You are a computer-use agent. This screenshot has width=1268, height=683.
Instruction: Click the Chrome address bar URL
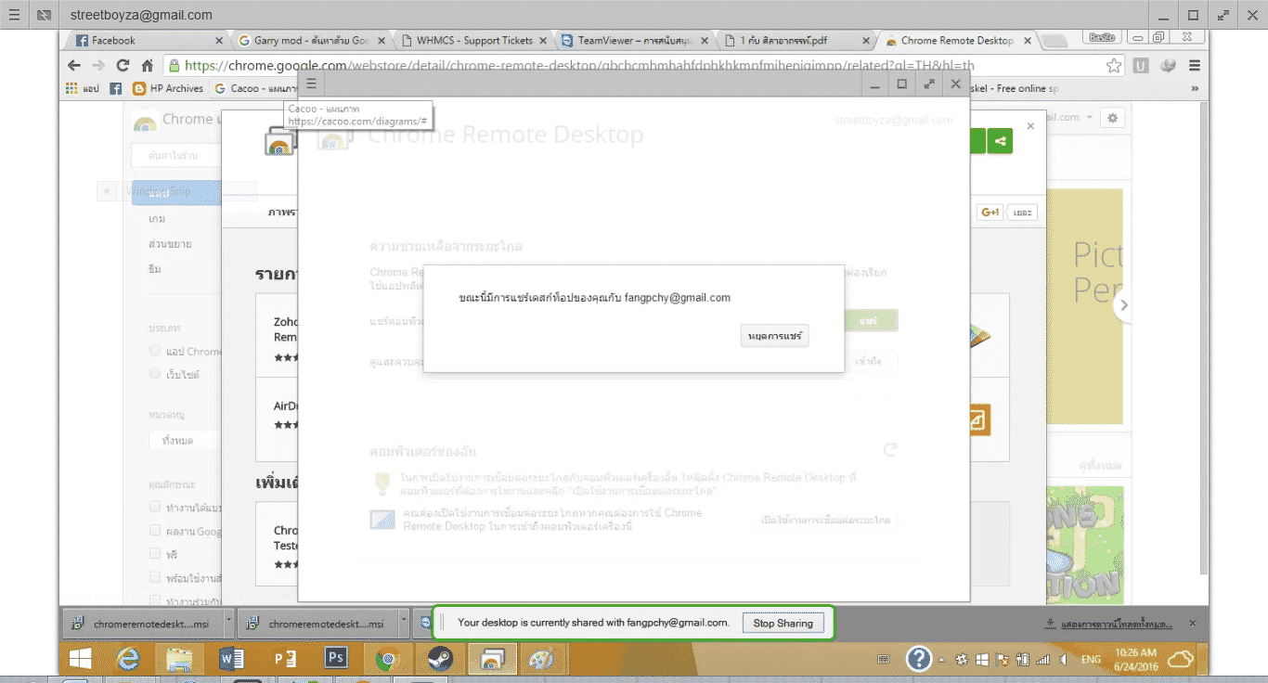coord(580,66)
